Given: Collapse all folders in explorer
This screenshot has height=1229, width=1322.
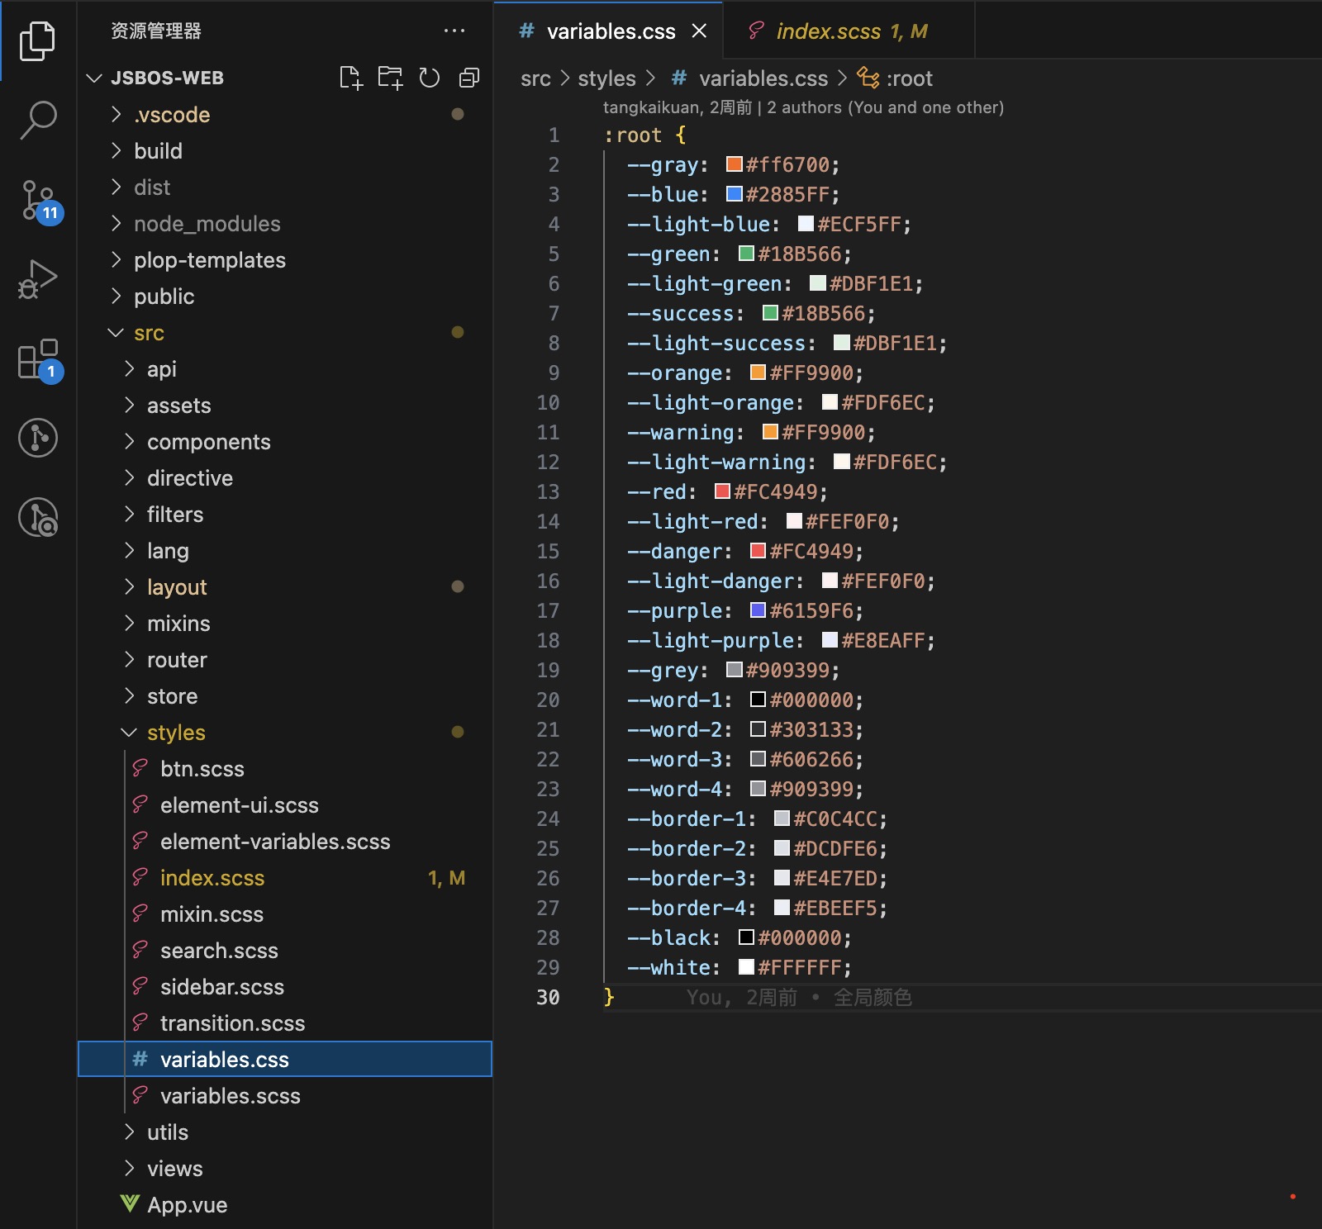Looking at the screenshot, I should 469,78.
